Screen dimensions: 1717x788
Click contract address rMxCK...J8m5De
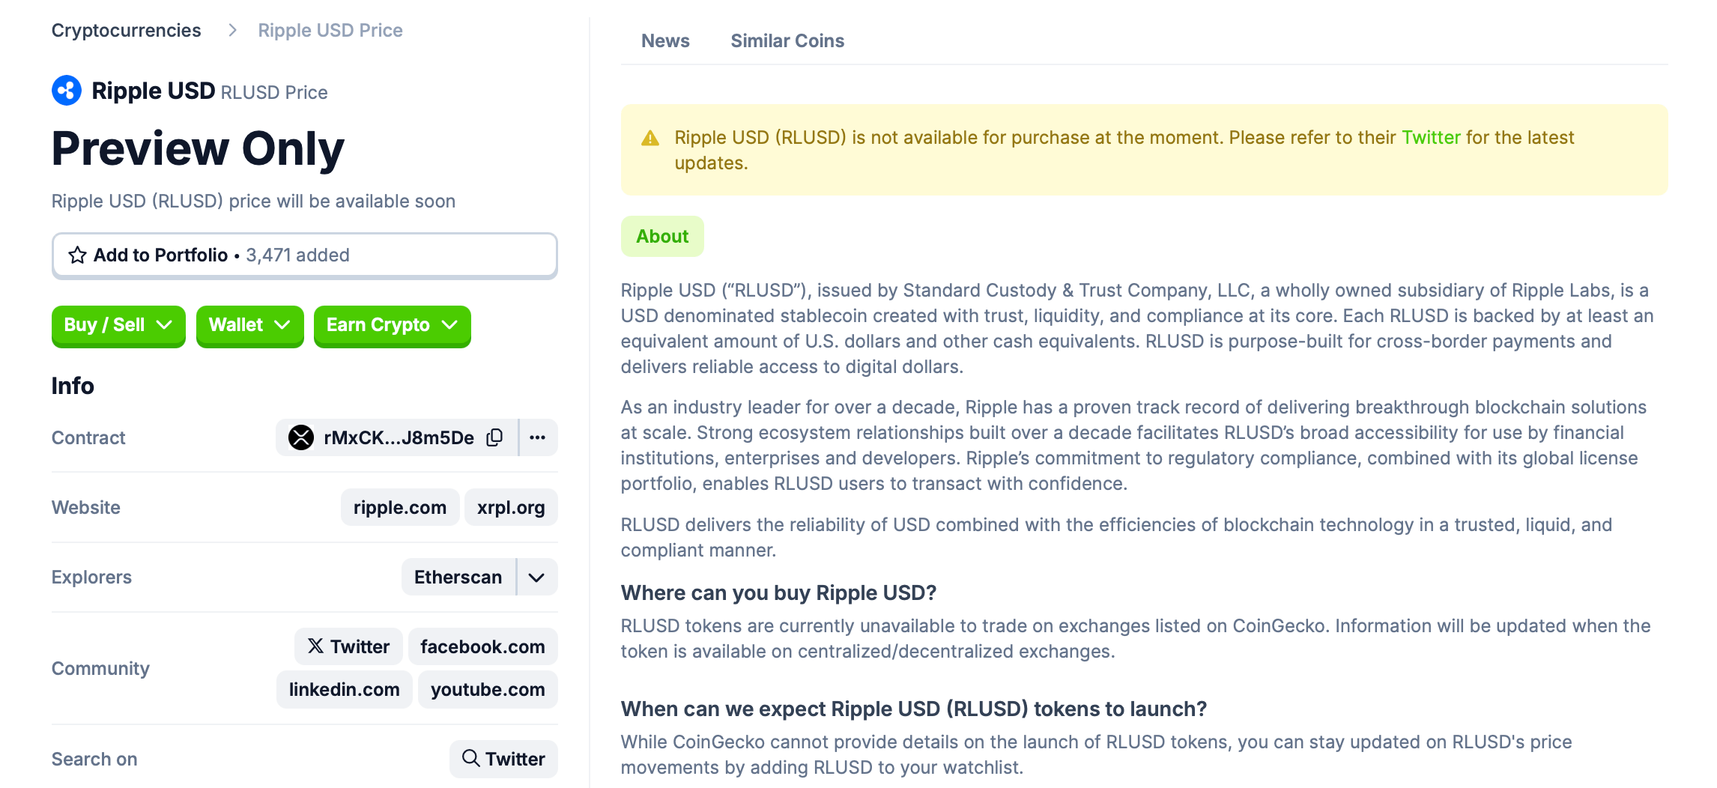(x=399, y=437)
